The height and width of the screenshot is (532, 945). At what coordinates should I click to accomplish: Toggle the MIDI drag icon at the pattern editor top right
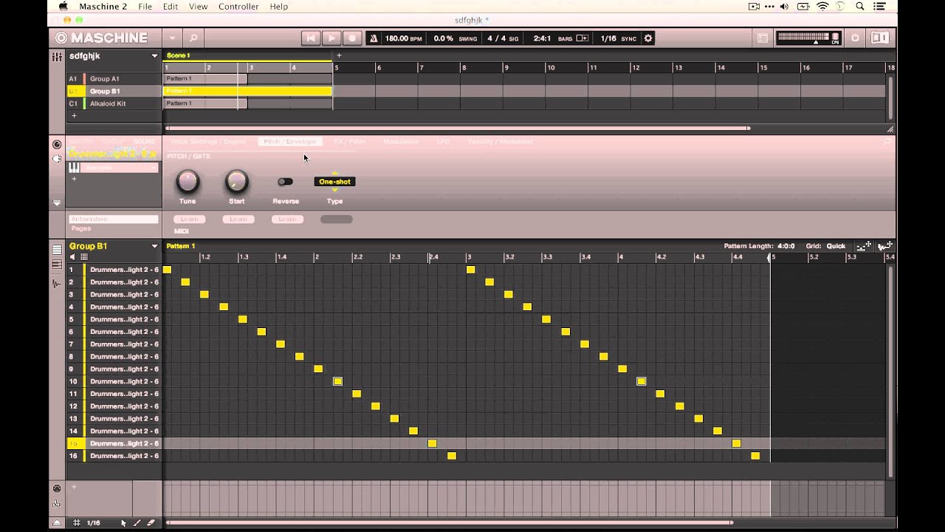pos(863,246)
